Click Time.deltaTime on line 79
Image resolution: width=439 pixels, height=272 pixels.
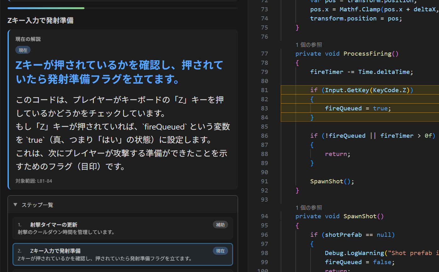(x=386, y=72)
